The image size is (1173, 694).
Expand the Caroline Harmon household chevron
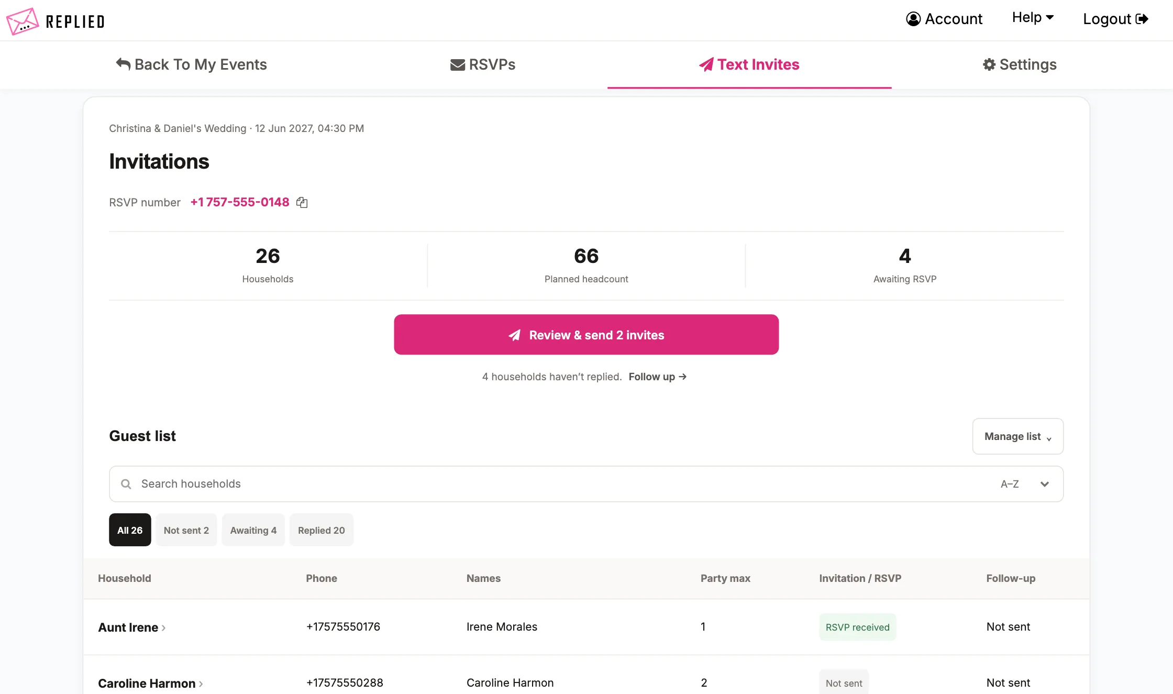point(201,684)
